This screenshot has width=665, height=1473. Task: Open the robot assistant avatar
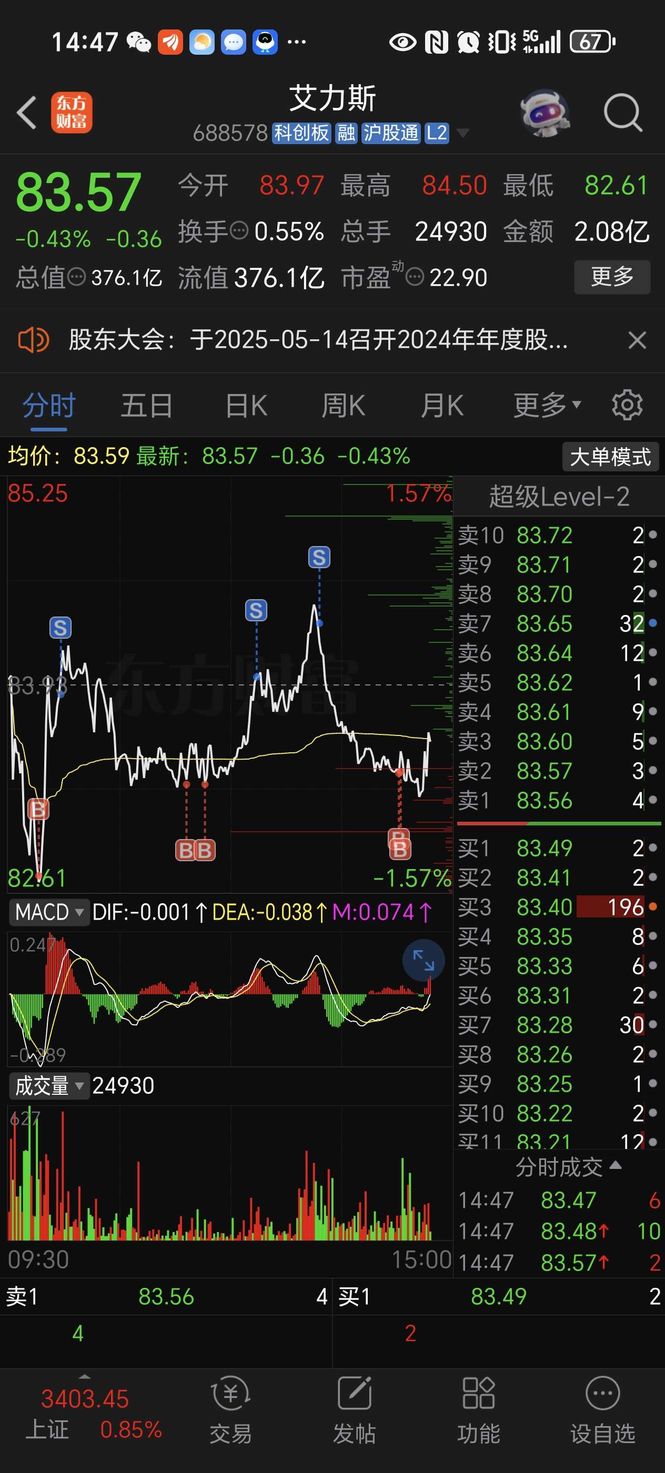pyautogui.click(x=546, y=113)
